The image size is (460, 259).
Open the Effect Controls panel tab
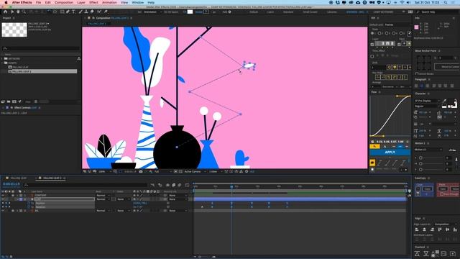tap(24, 108)
